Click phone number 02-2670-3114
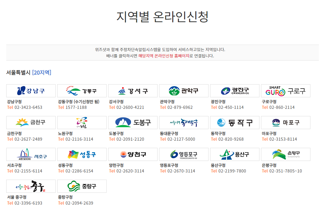This screenshot has height=218, width=327. click(x=181, y=171)
